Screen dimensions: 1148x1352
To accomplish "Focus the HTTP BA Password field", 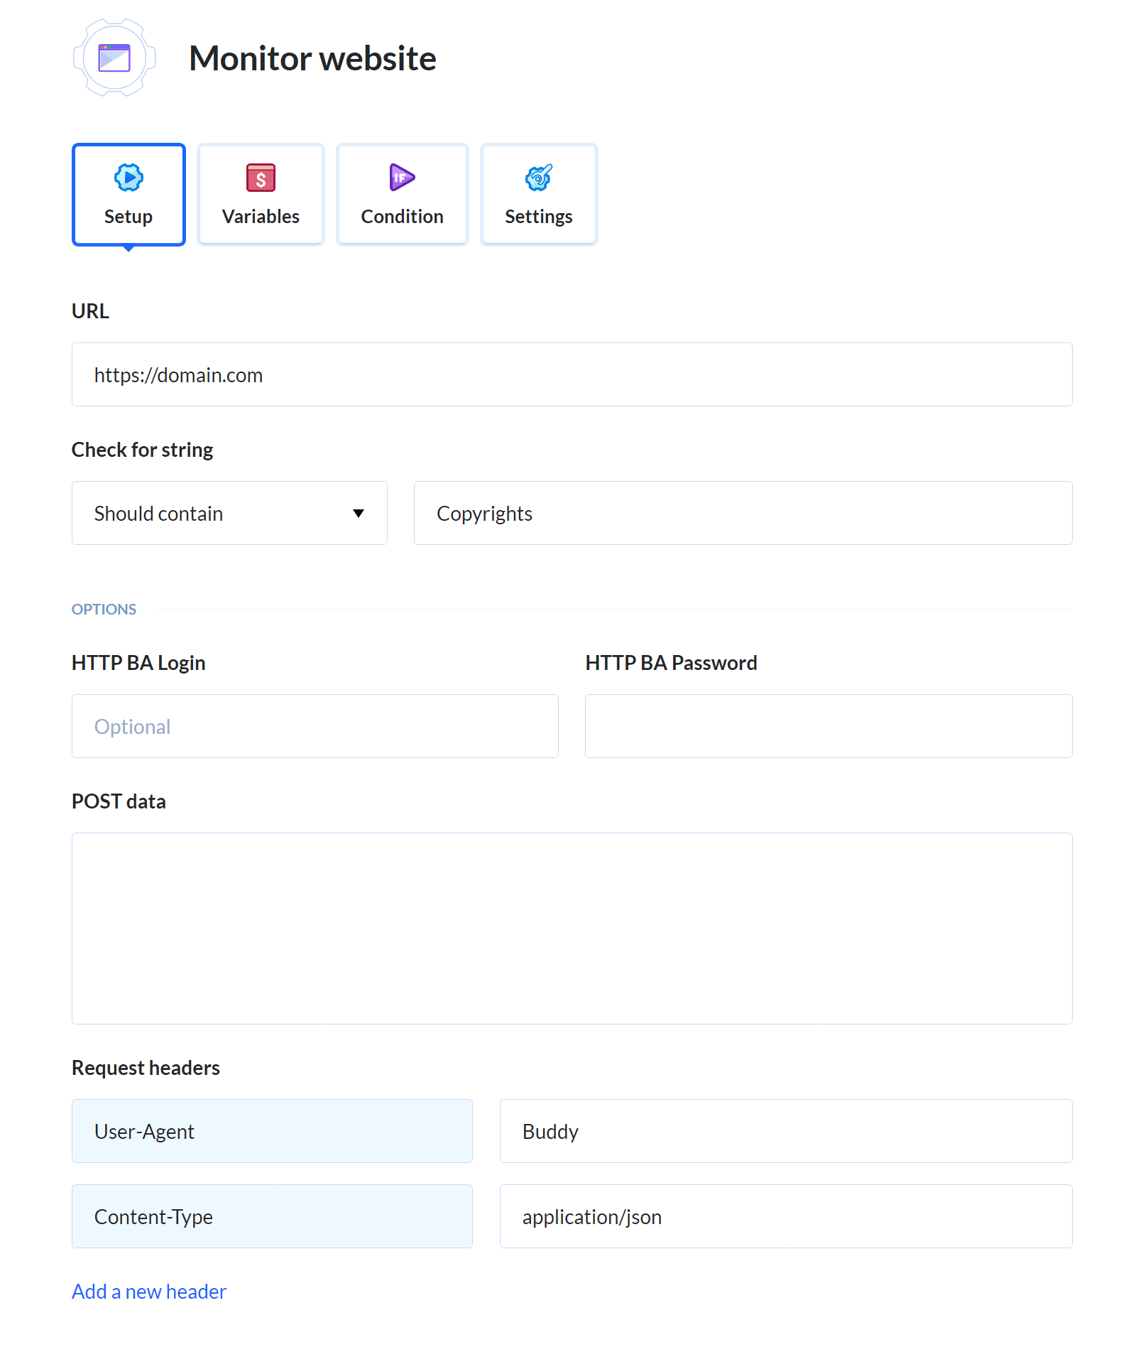I will (828, 726).
